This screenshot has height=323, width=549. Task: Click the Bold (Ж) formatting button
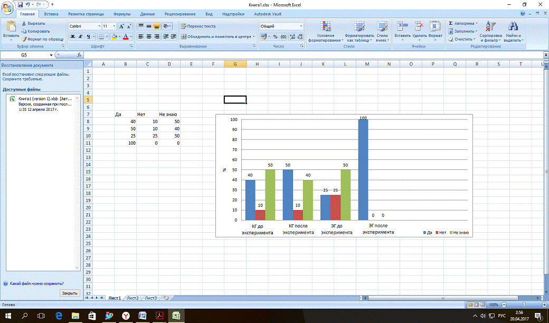(x=73, y=37)
